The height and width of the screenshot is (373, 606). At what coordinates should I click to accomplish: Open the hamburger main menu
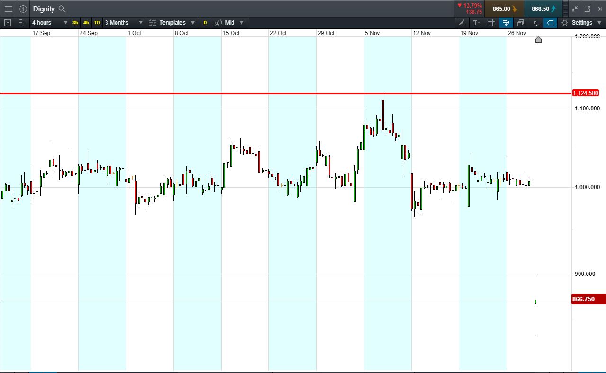(8, 9)
